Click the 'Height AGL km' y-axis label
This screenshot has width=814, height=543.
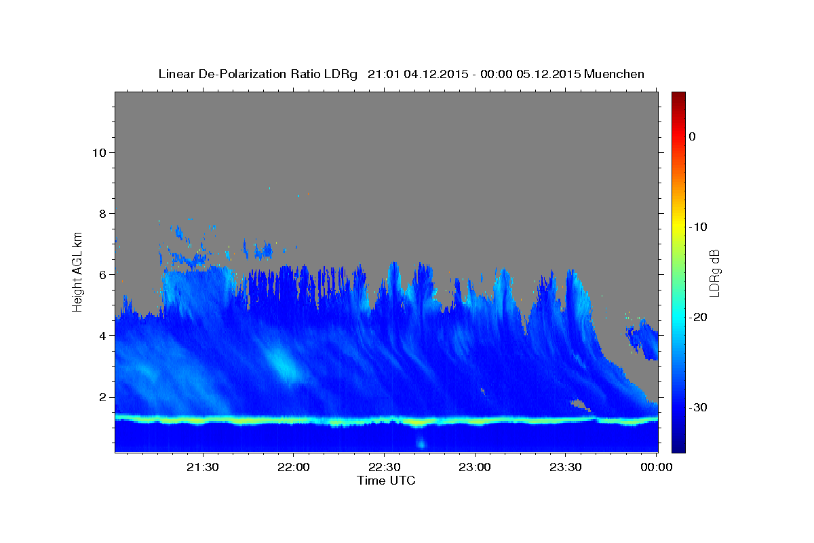78,271
